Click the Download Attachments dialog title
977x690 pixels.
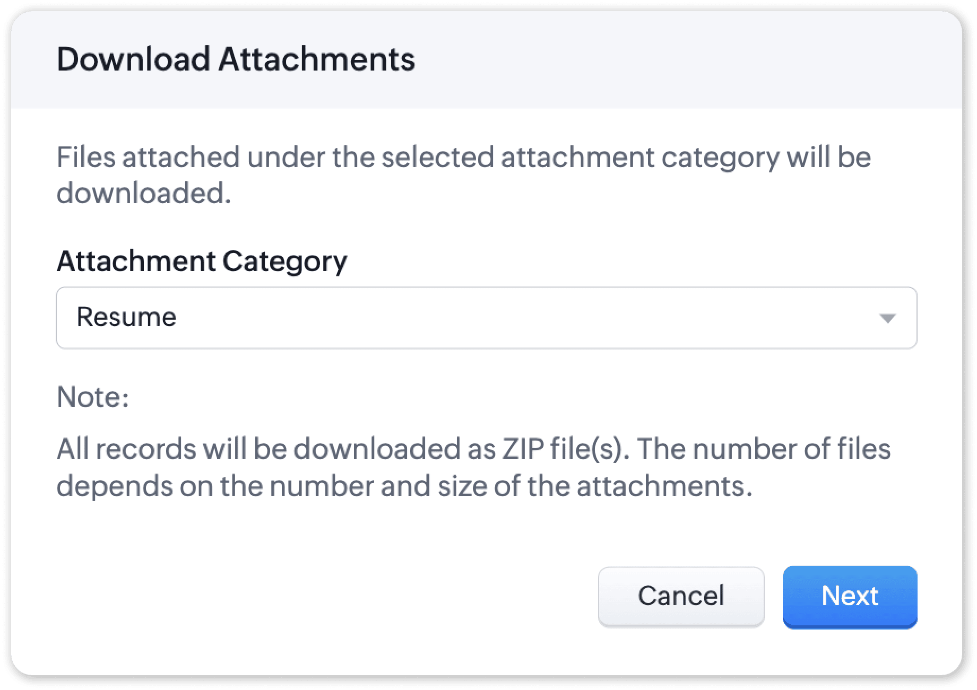coord(236,59)
